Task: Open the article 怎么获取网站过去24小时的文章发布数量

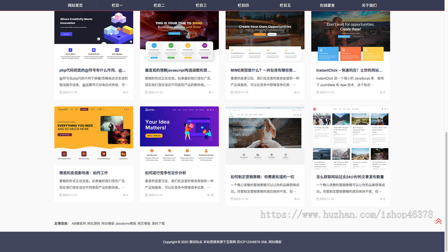Action: [x=350, y=177]
